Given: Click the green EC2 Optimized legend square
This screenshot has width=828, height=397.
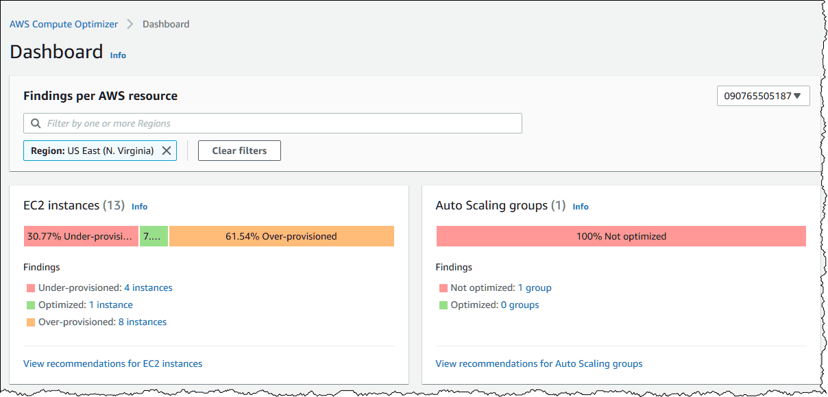Looking at the screenshot, I should pyautogui.click(x=31, y=305).
